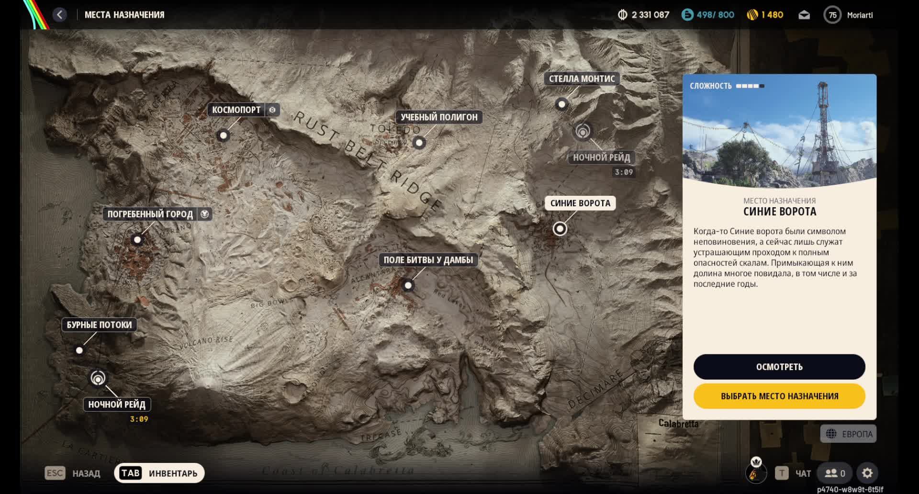
Task: Click the 498/800 balance value
Action: (x=715, y=15)
